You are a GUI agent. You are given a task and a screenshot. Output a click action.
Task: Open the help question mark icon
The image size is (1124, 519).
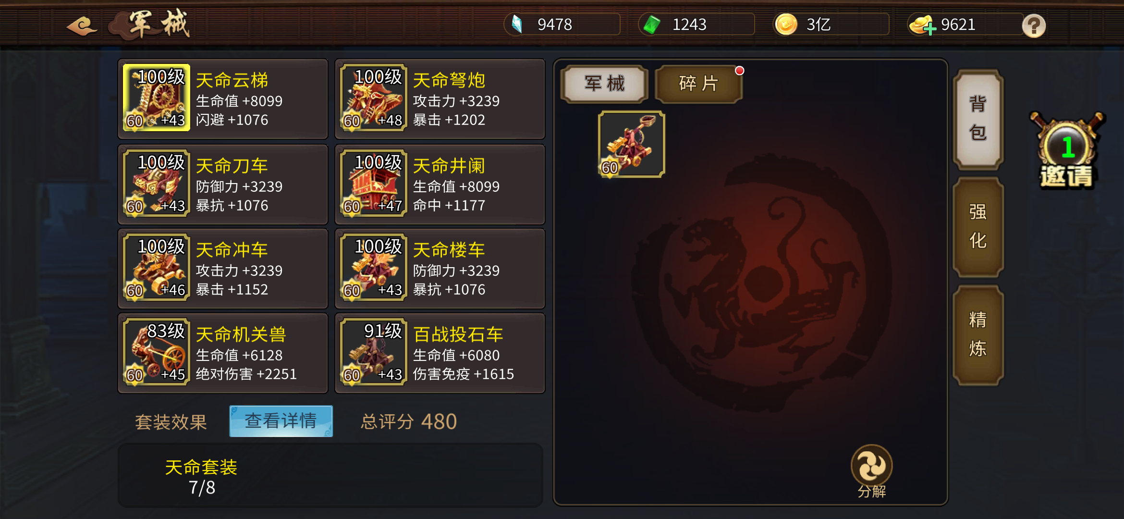pos(1034,25)
